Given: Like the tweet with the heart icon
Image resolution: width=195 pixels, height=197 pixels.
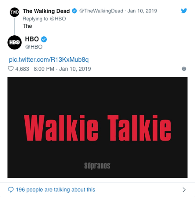Looking at the screenshot, I should point(11,69).
